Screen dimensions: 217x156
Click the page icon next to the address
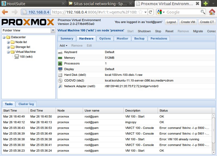24,12
